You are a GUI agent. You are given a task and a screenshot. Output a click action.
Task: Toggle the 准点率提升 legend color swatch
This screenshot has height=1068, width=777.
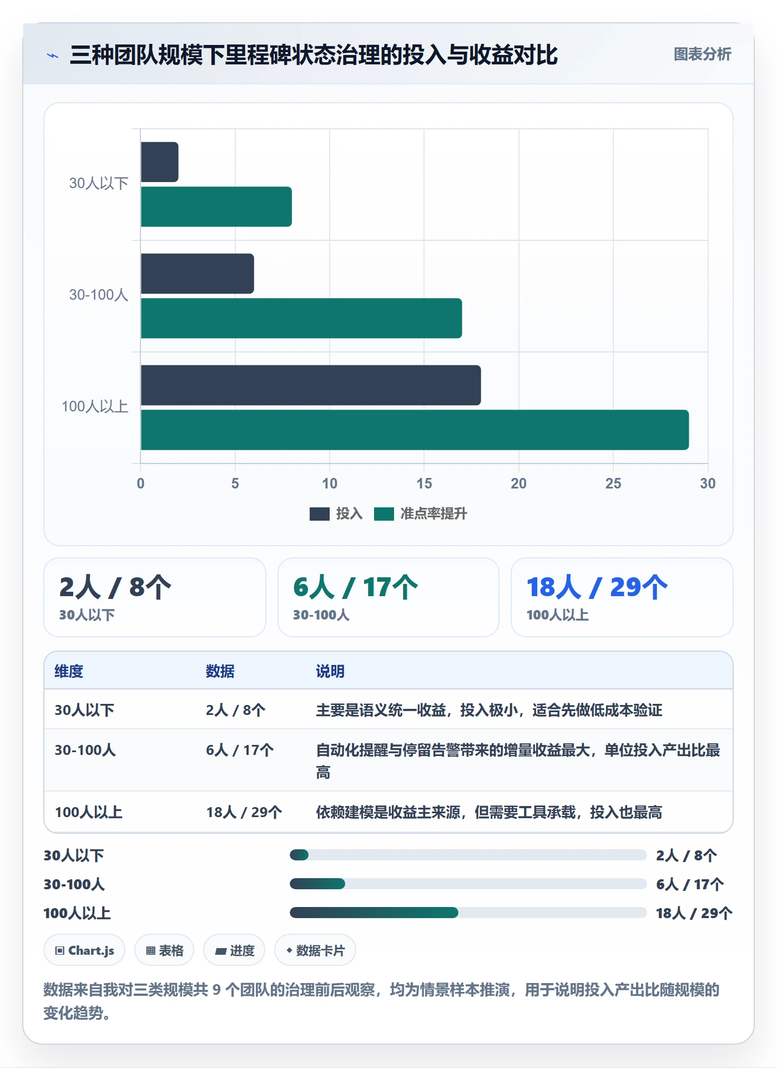click(384, 514)
